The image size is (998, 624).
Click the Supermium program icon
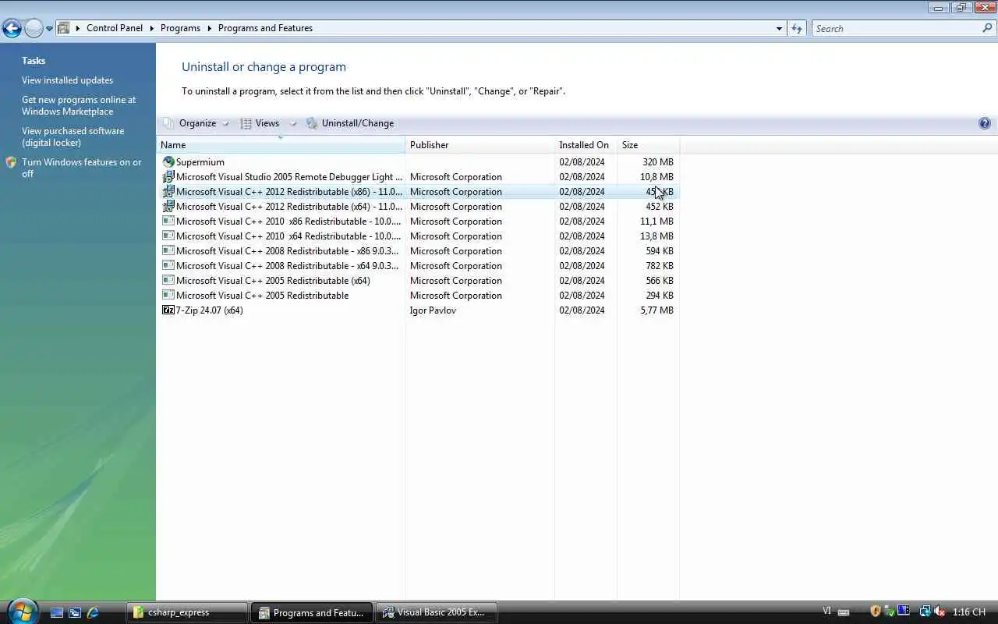(x=168, y=162)
